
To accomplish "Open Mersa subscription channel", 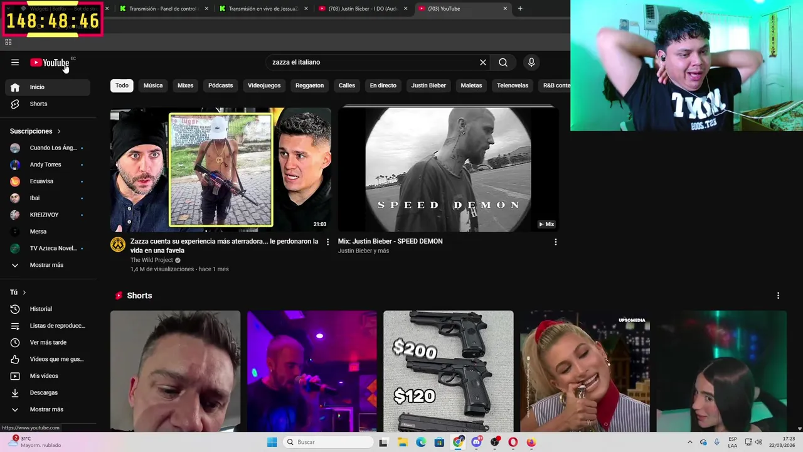I will tap(48, 232).
